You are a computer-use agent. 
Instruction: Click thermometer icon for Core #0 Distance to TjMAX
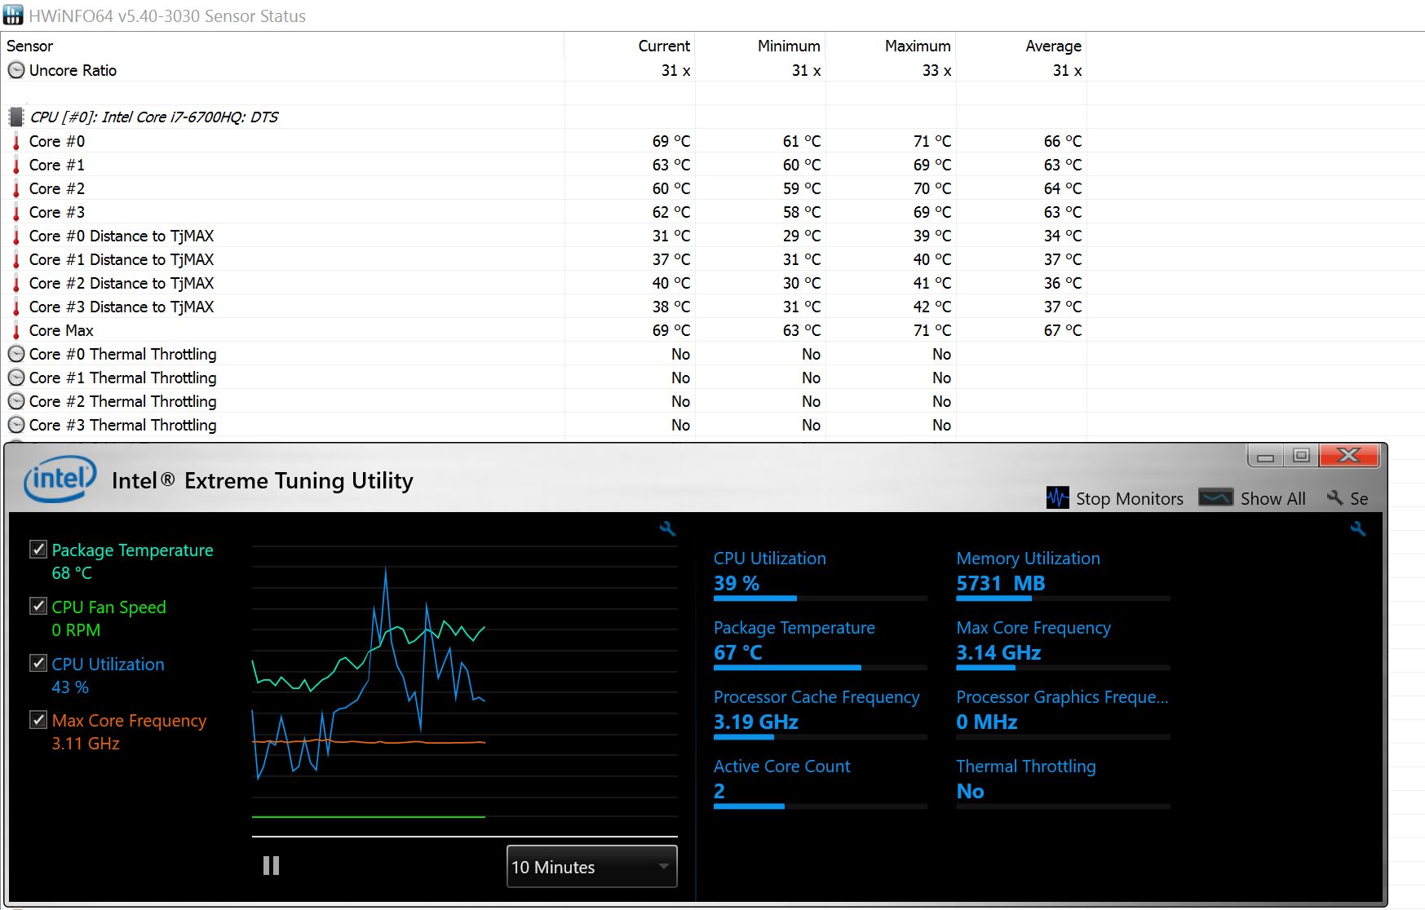(x=15, y=236)
